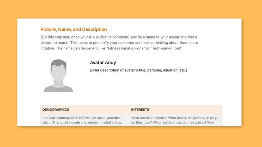This screenshot has height=147, width=262.
Task: Click the word "intuitive" in the intro paragraph
Action: coord(48,48)
